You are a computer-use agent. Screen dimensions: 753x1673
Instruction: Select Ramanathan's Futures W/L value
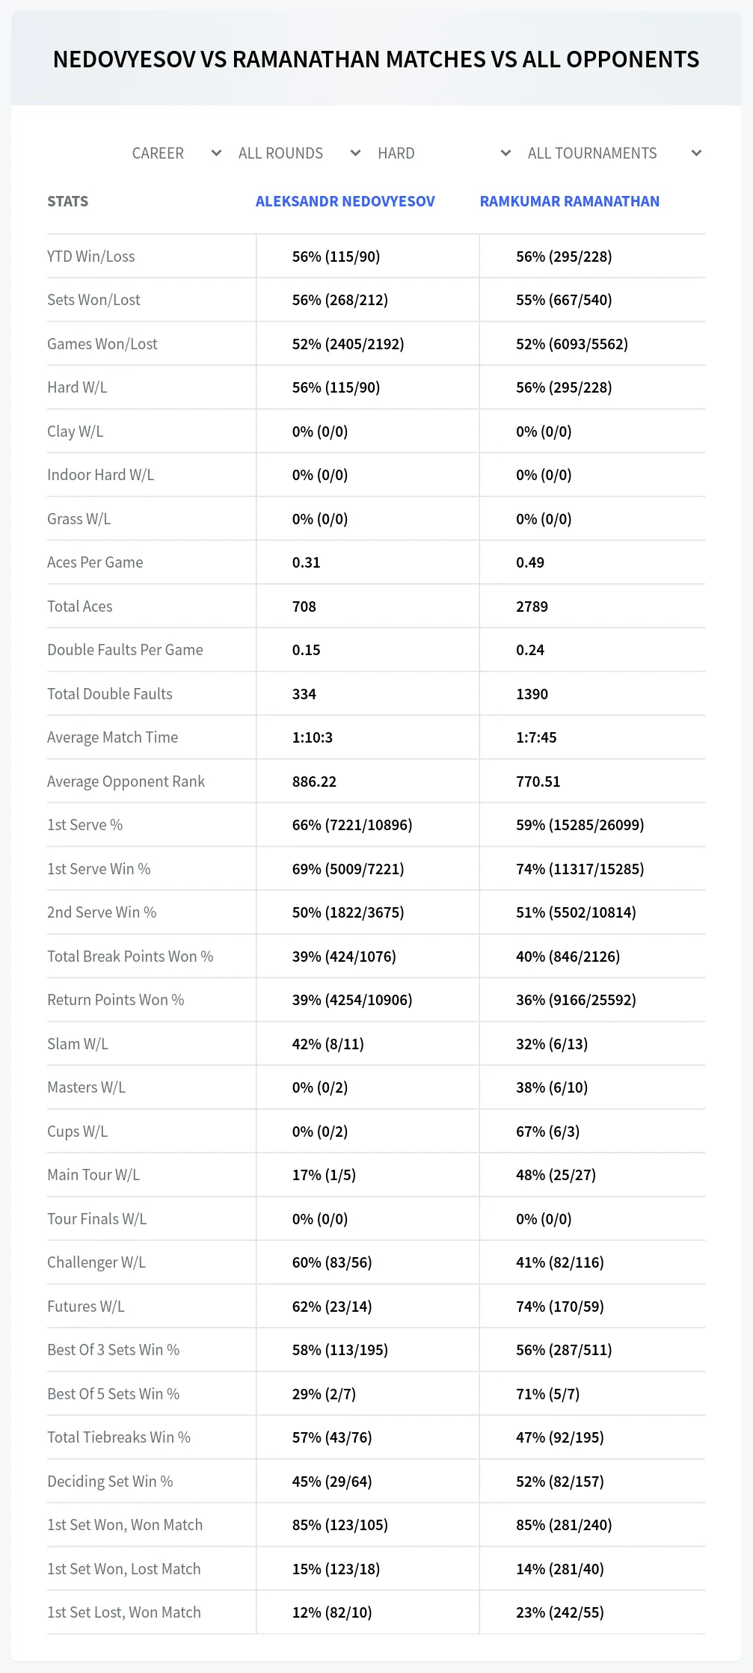560,1307
